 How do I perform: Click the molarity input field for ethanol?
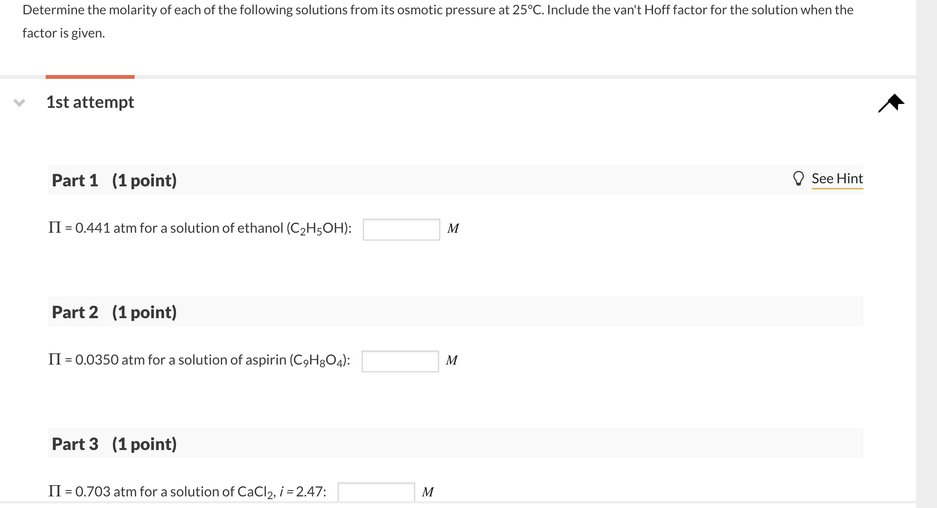(401, 229)
